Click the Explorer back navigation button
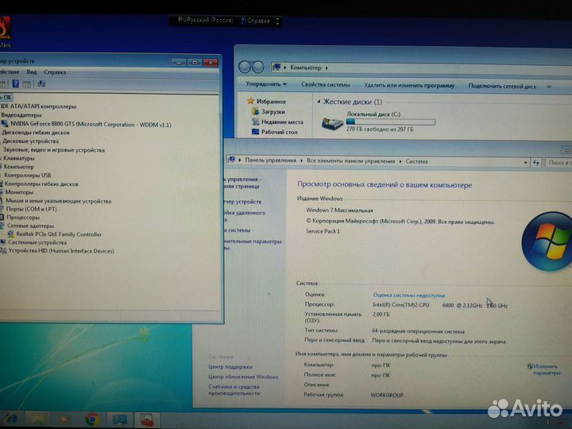 click(x=246, y=68)
